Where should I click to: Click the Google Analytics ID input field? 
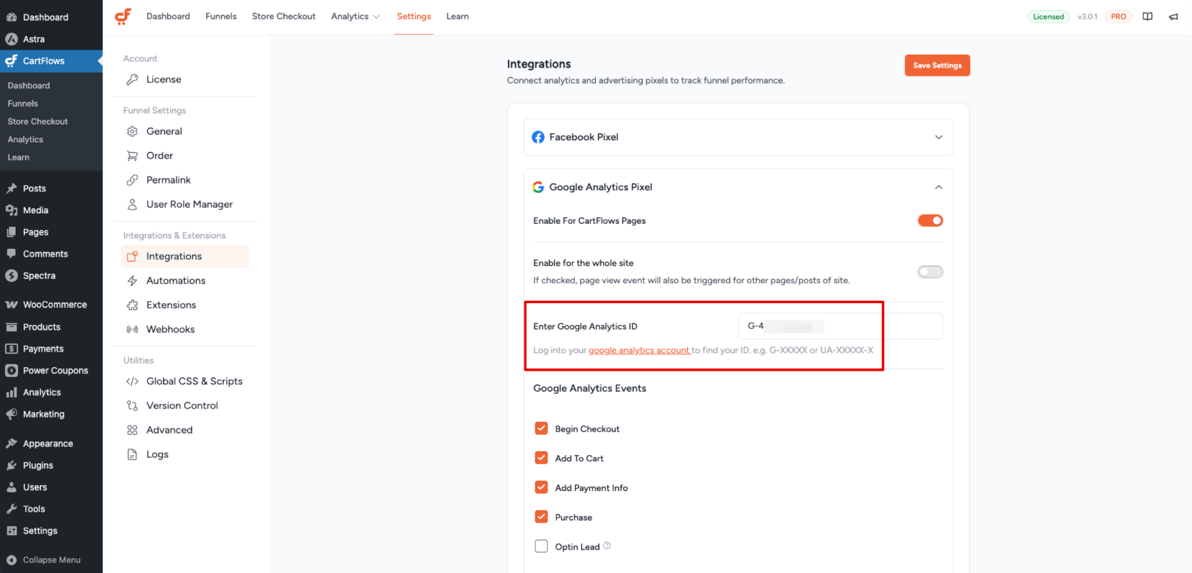841,326
